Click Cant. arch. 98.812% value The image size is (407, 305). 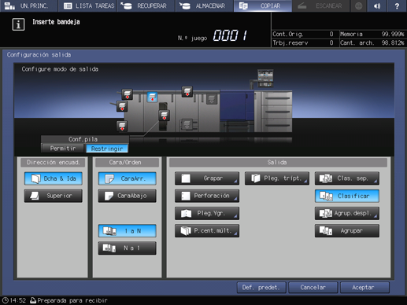pyautogui.click(x=393, y=42)
